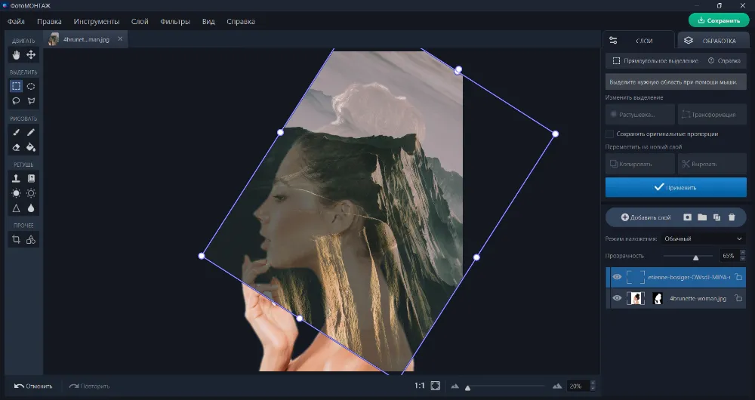Delete layer using trash icon
This screenshot has width=755, height=400.
coord(731,217)
